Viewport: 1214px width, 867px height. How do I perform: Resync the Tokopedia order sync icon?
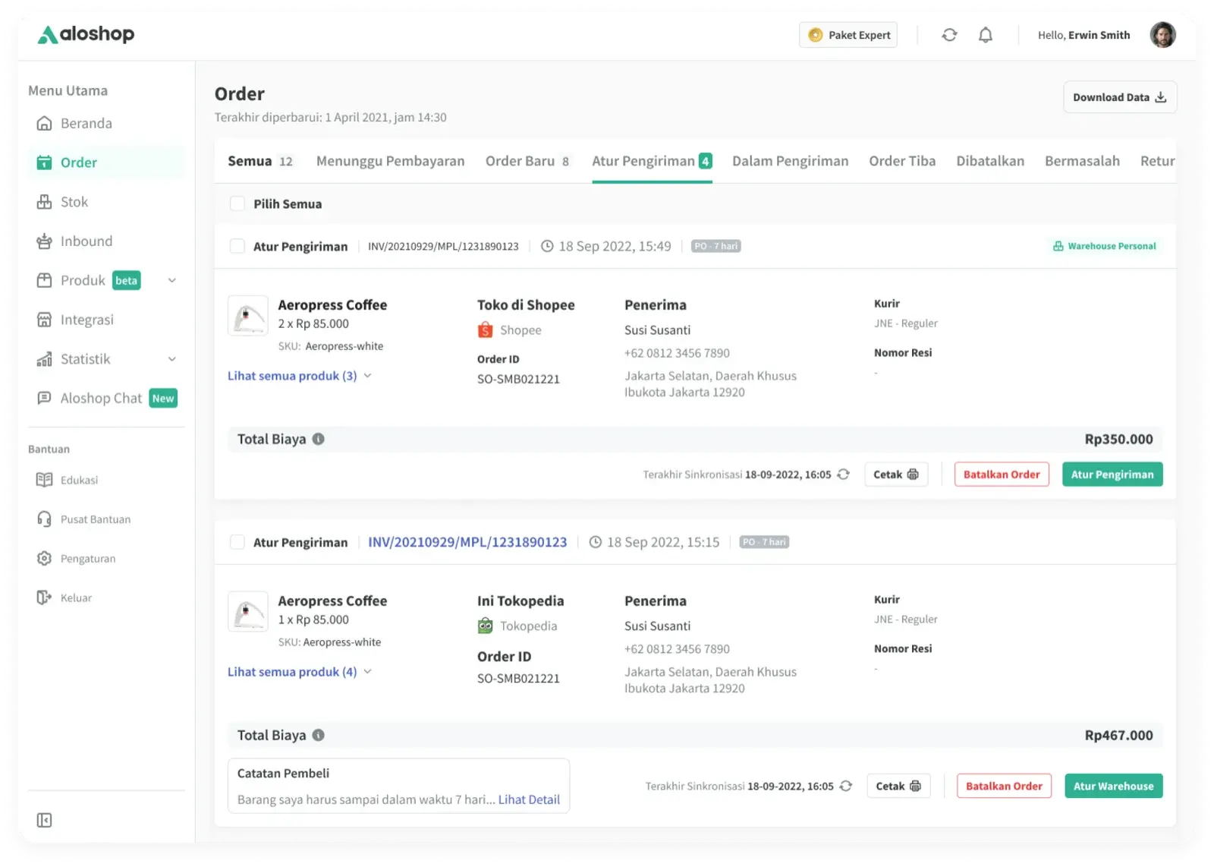[x=846, y=786]
